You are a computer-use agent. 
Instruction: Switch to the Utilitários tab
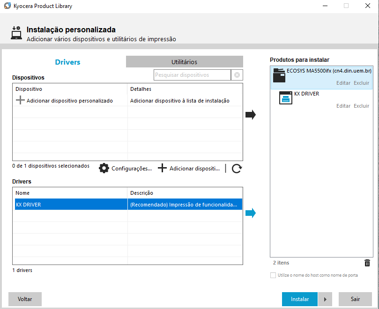[184, 62]
